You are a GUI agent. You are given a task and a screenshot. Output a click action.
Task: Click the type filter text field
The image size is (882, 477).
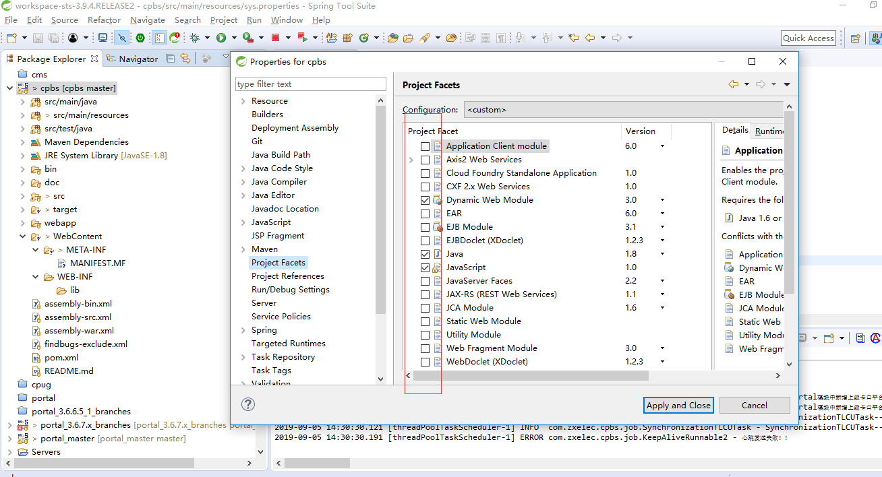[311, 84]
